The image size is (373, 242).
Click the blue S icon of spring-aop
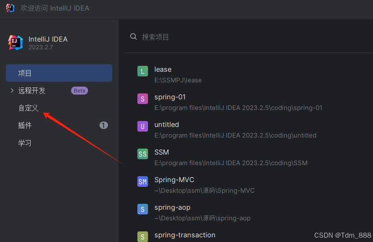coord(143,209)
